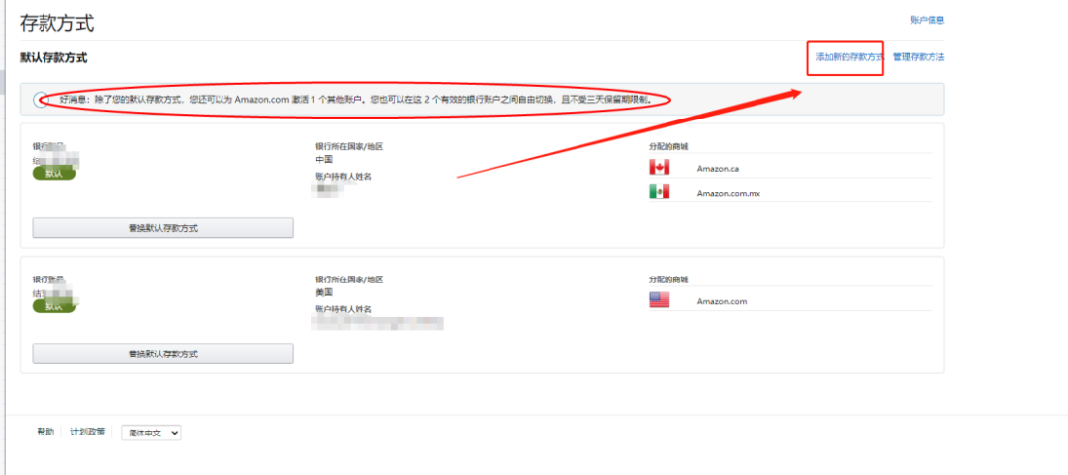Click 账户持有人姓名 label in the China account card
This screenshot has height=475, width=1068.
[343, 176]
